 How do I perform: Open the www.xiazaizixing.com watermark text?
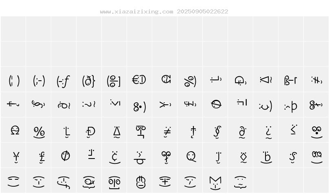pyautogui.click(x=136, y=11)
